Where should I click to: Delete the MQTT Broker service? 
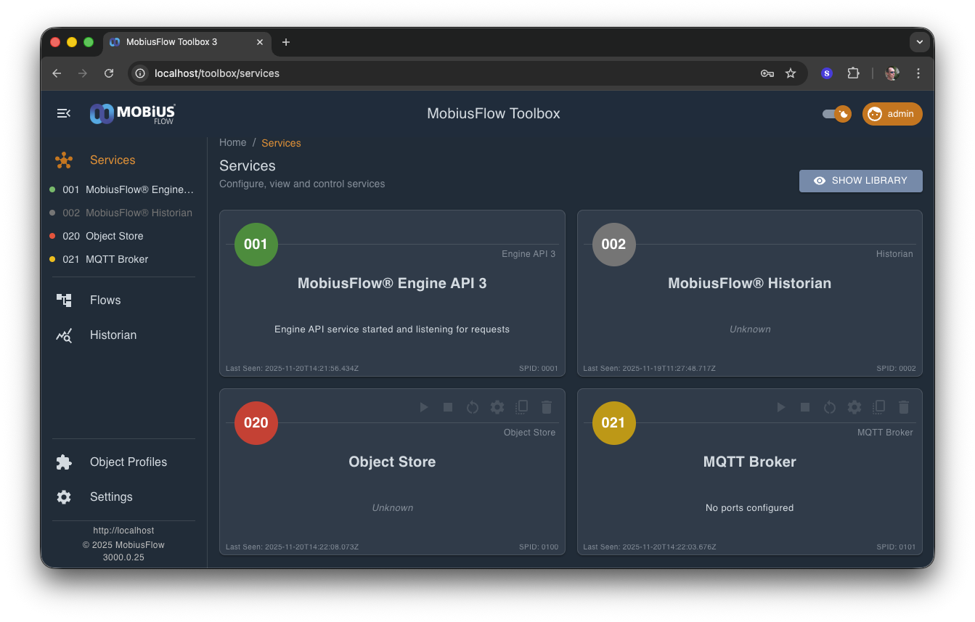tap(904, 407)
